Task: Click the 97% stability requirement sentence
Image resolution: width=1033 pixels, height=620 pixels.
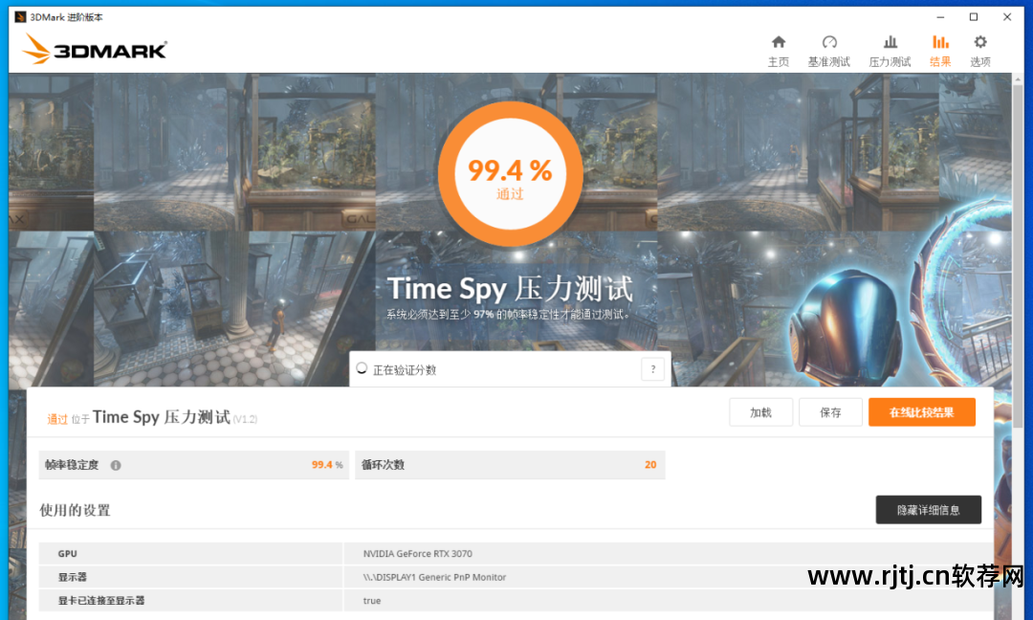Action: coord(508,315)
